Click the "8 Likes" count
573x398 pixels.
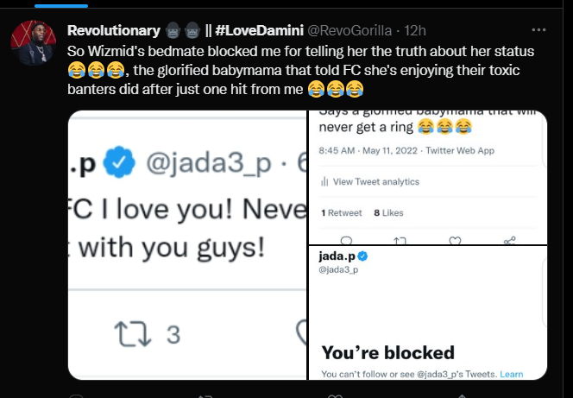[388, 212]
